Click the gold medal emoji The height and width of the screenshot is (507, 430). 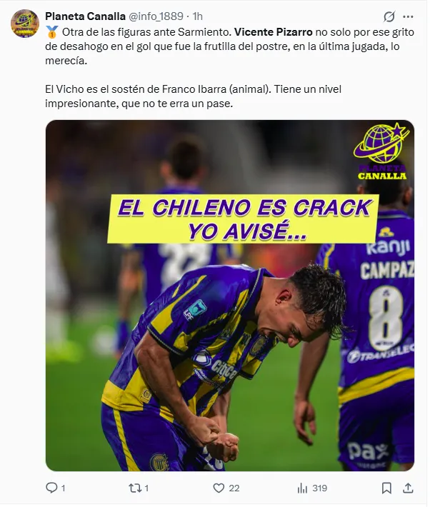click(x=51, y=32)
